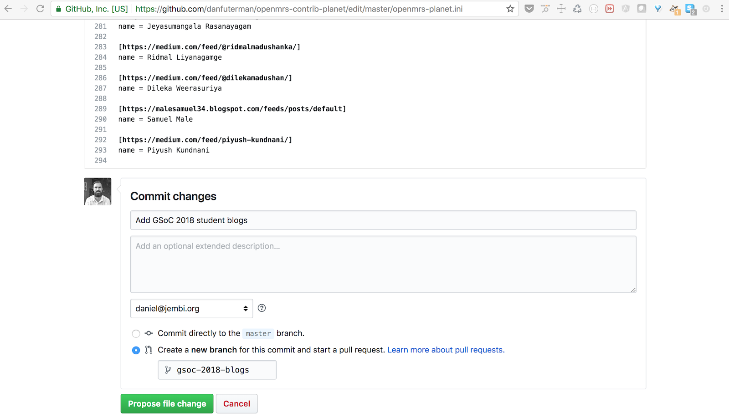
Task: Click line number 294 in editor
Action: click(100, 160)
